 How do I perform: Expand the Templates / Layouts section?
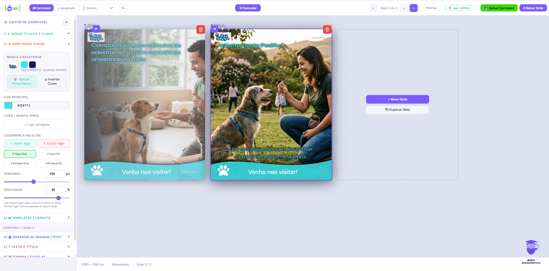pos(37,218)
